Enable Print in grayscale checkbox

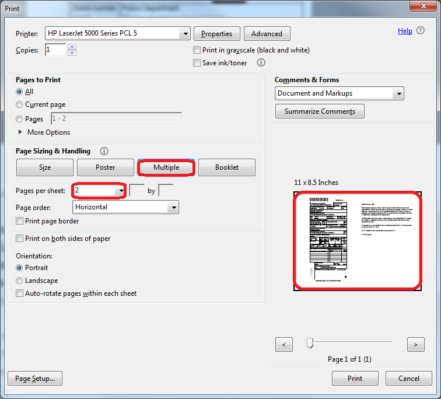pyautogui.click(x=197, y=50)
